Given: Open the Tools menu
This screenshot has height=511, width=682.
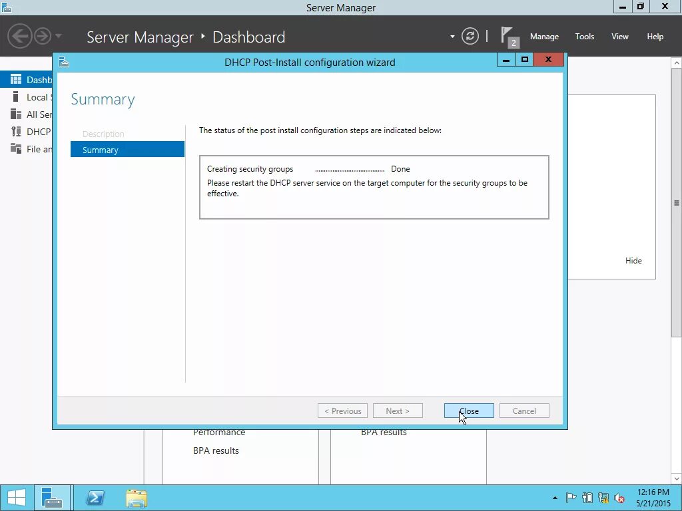Looking at the screenshot, I should point(585,37).
